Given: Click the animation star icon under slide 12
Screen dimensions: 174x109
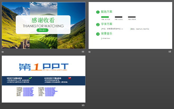Looking at the screenshot, I should click(90, 52).
